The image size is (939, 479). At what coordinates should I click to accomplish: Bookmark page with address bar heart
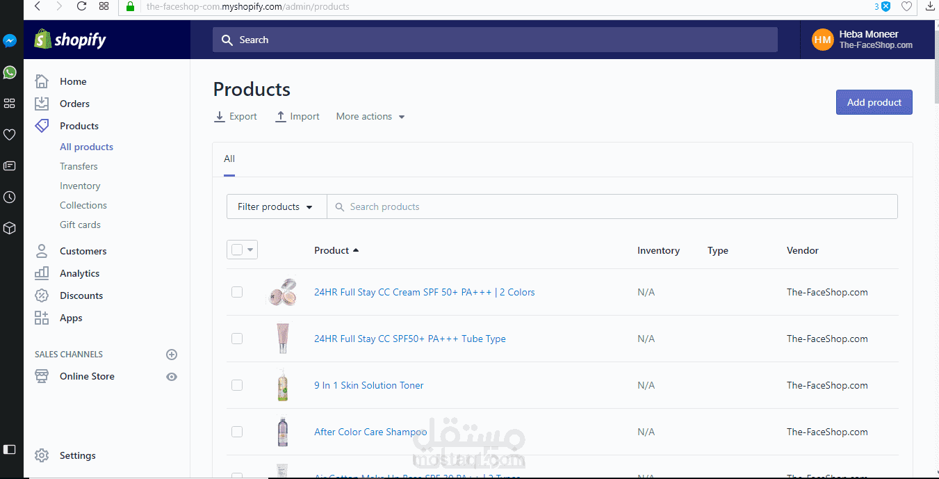[x=906, y=6]
